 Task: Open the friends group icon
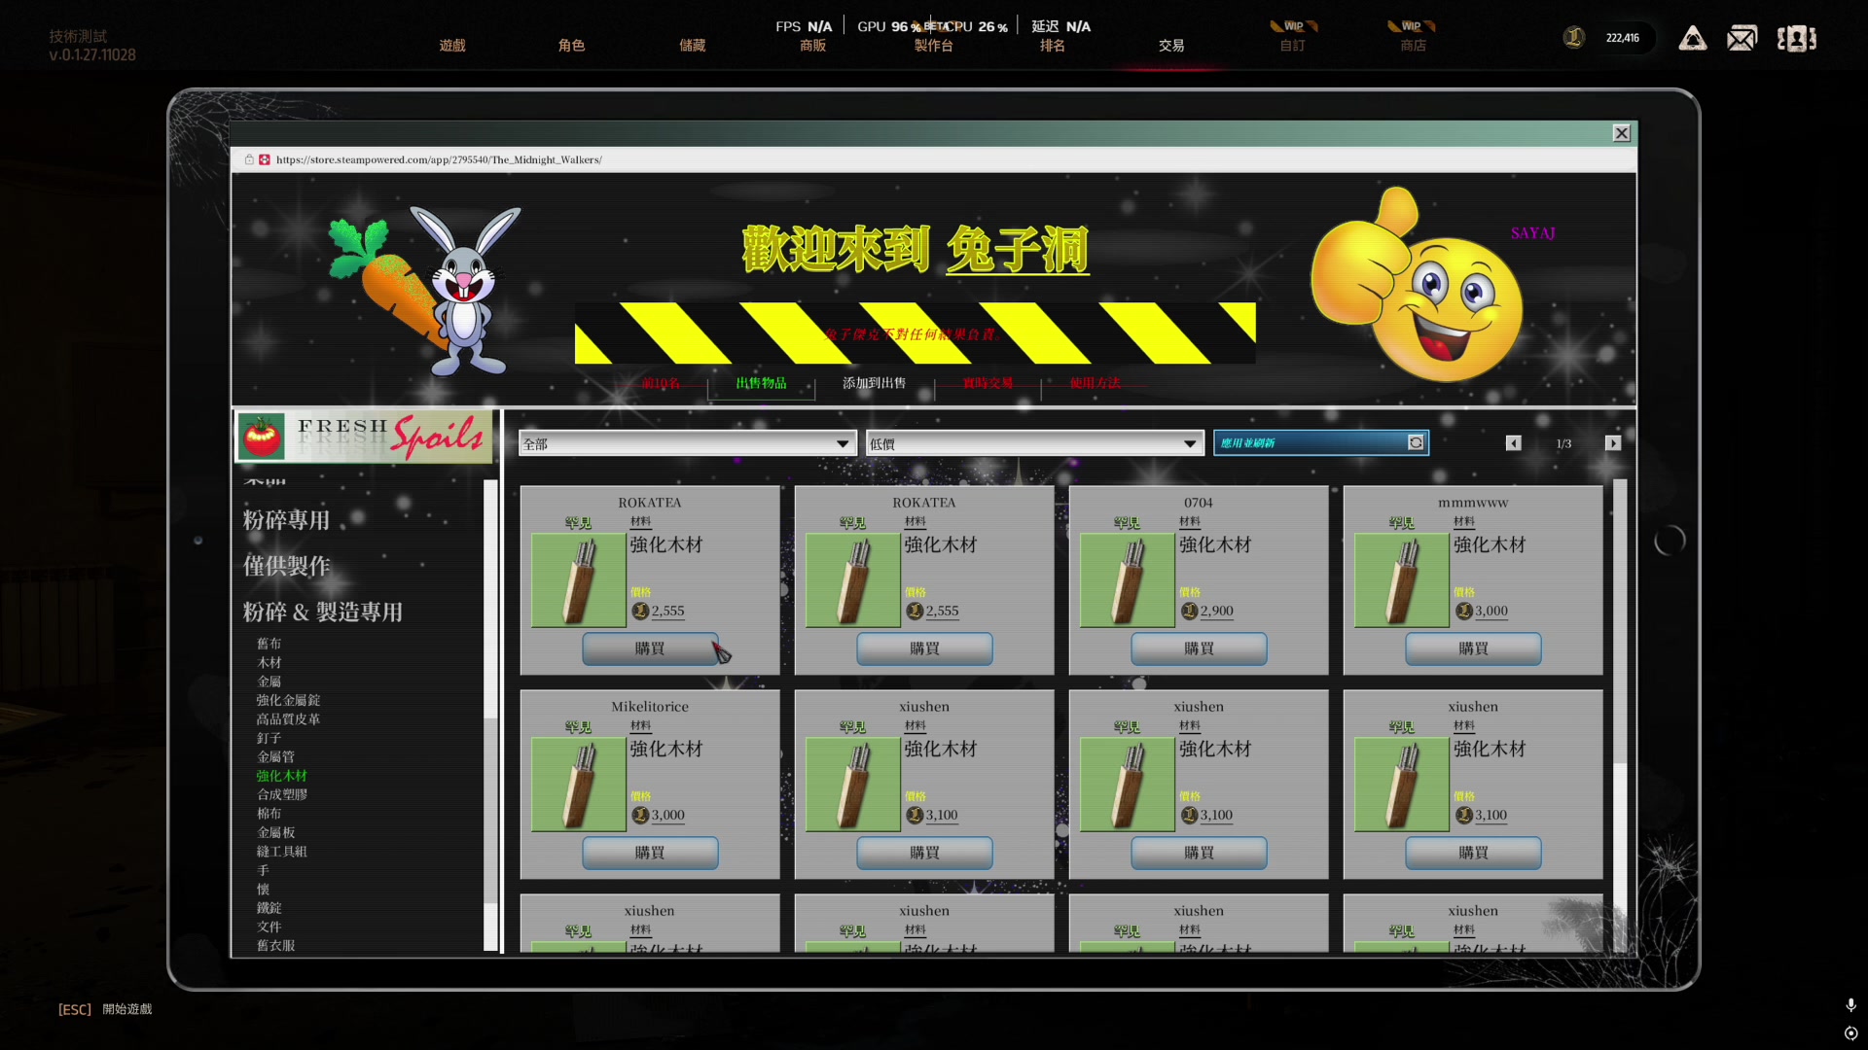tap(1796, 39)
